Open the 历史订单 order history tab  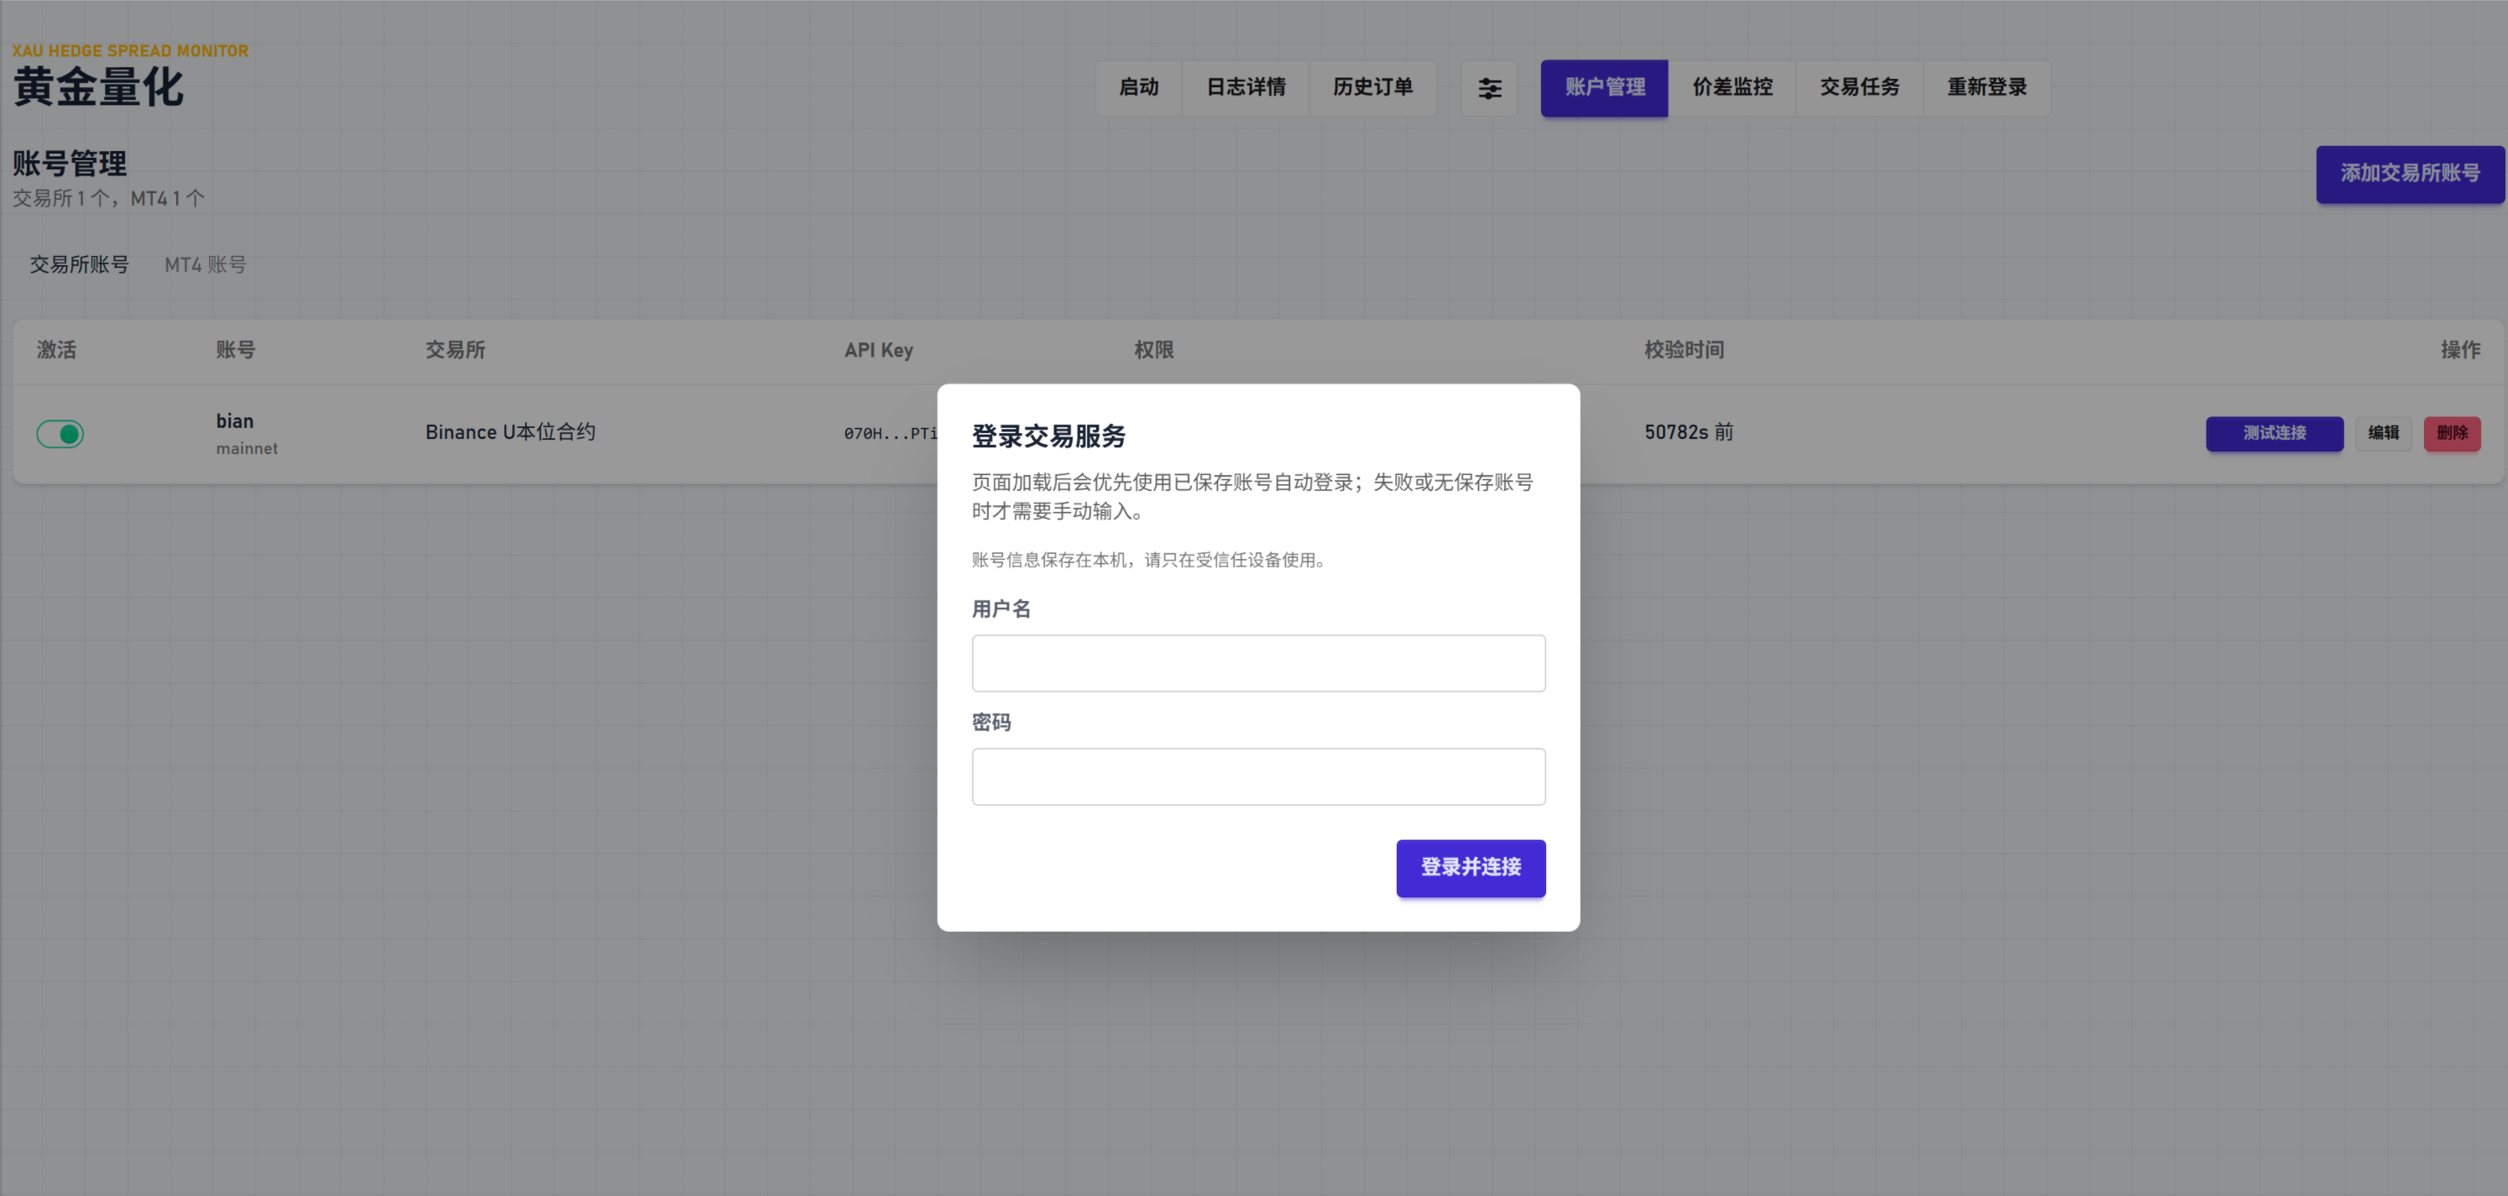(1373, 89)
